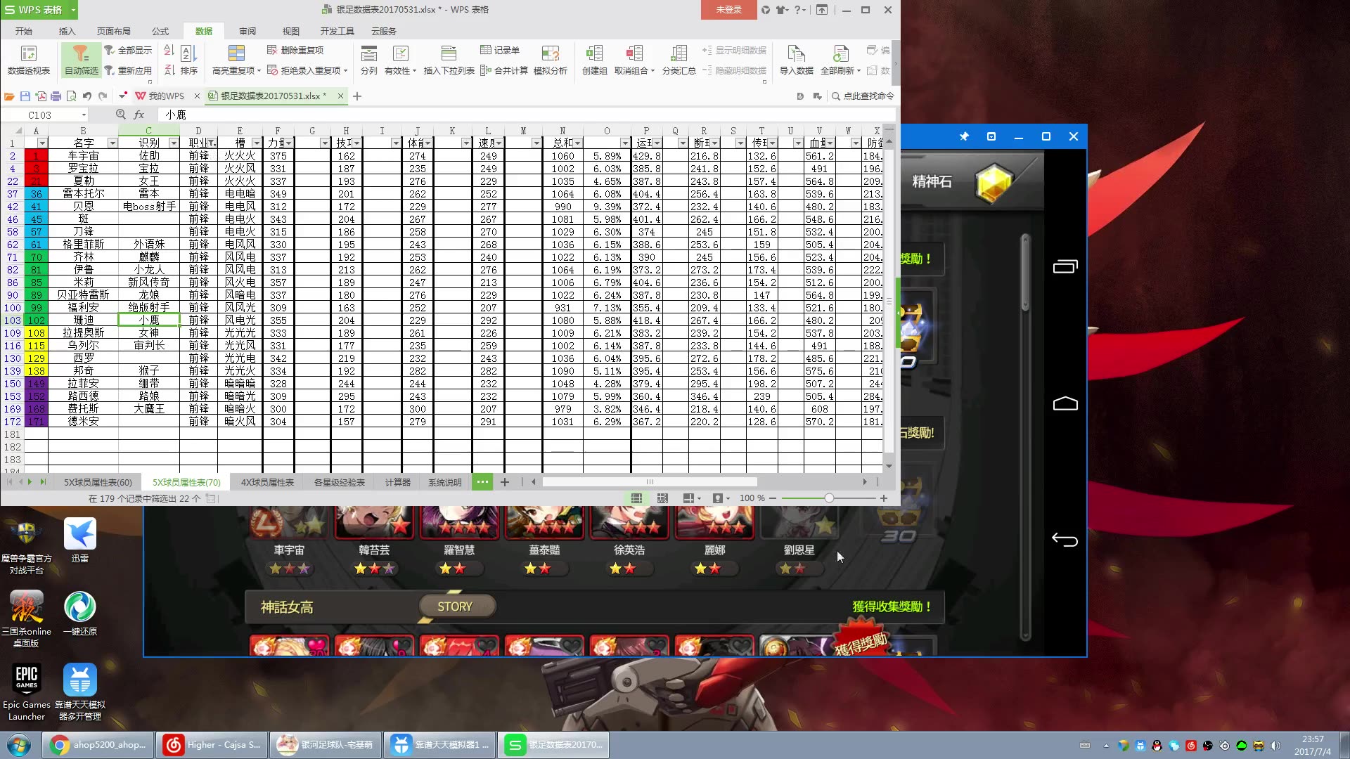
Task: Click 重新应用 to reapply filter
Action: click(128, 70)
